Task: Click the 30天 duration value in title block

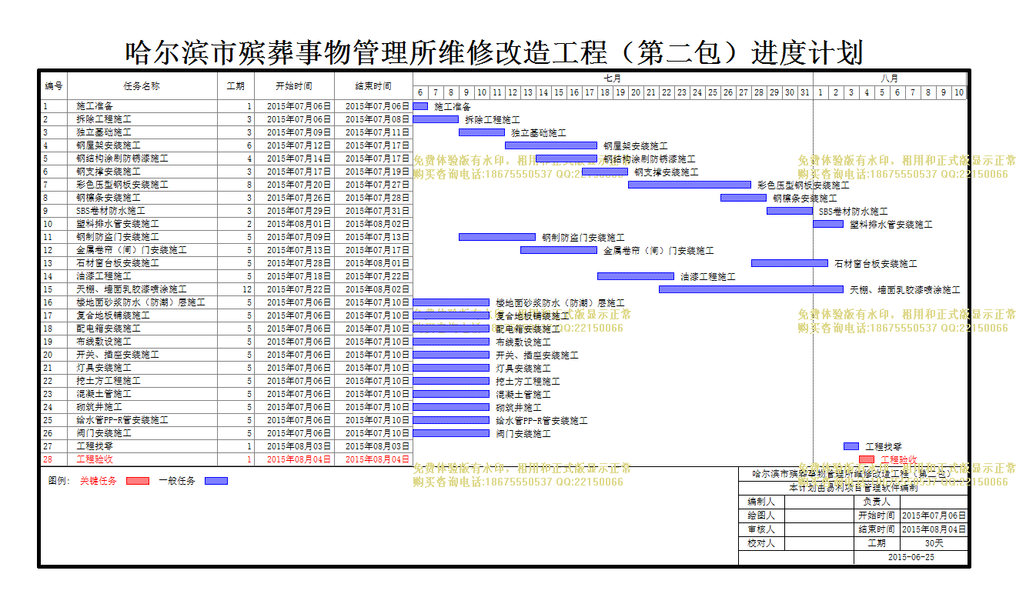Action: click(934, 543)
